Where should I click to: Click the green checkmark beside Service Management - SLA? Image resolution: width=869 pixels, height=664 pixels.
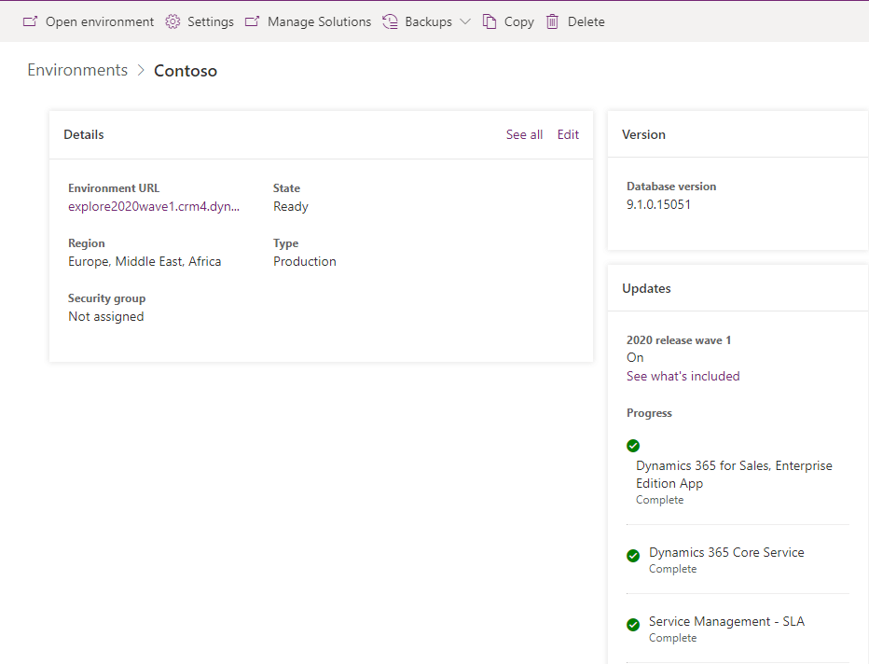tap(633, 624)
